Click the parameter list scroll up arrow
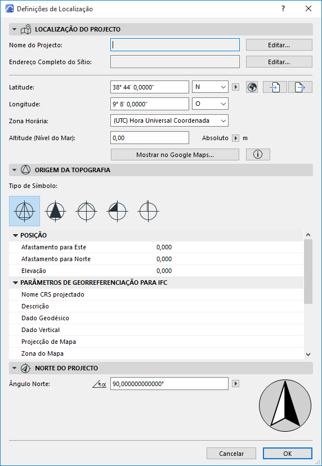This screenshot has width=322, height=466. pyautogui.click(x=308, y=235)
